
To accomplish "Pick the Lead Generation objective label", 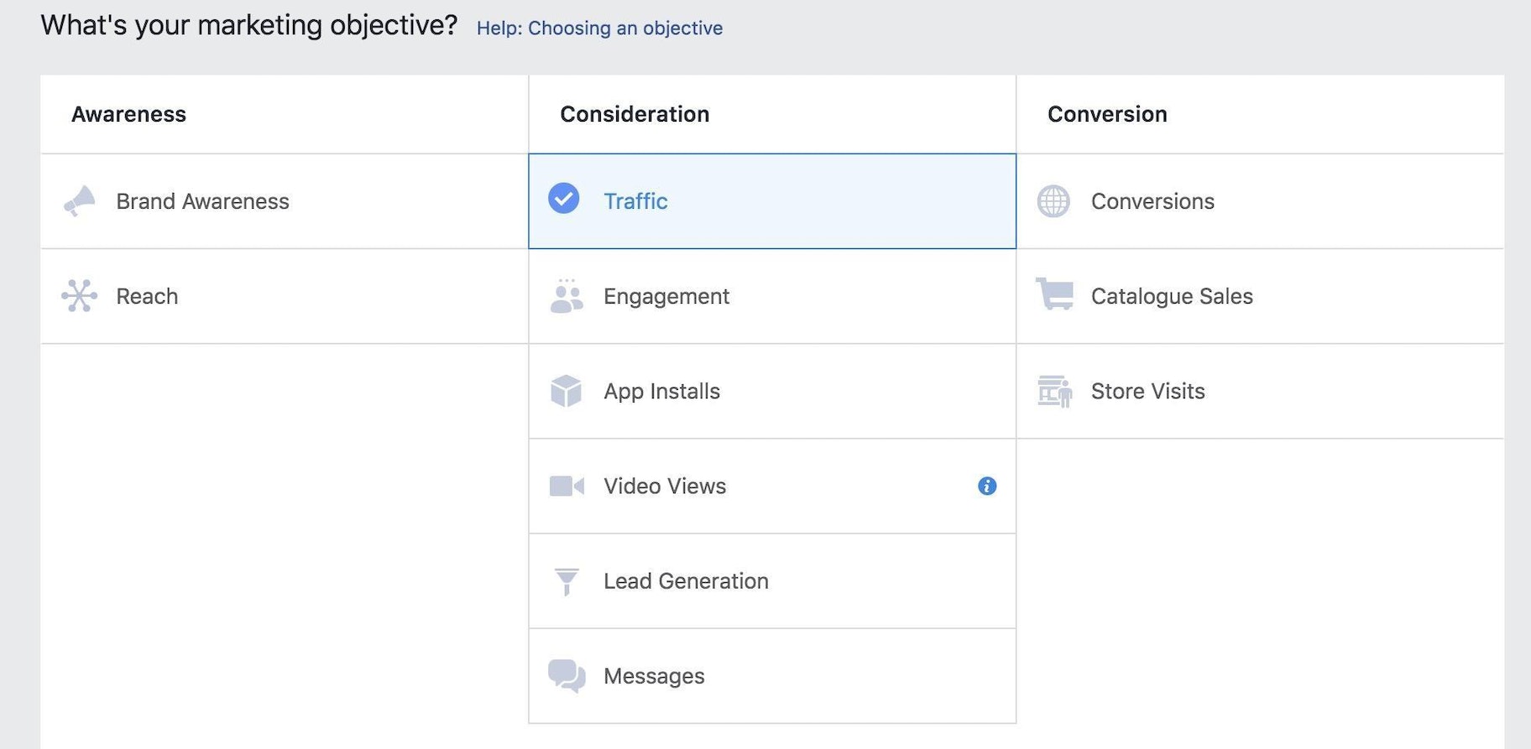I will 686,580.
